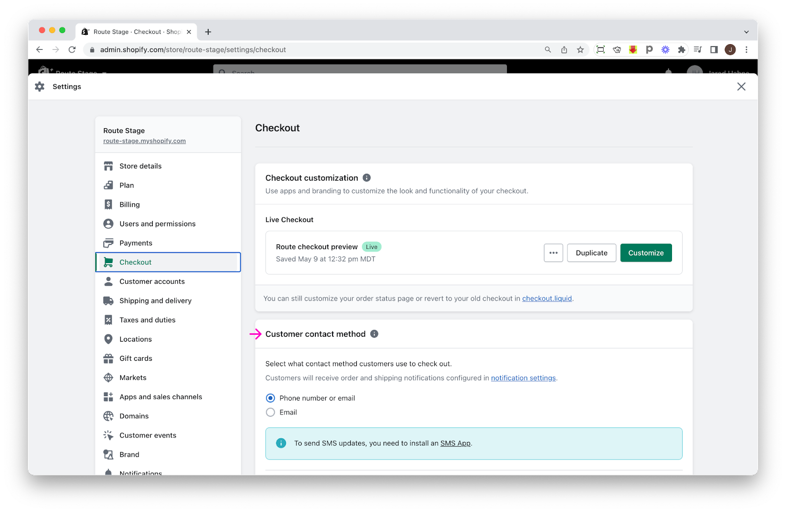
Task: Click the Chrome profile avatar J
Action: [x=730, y=50]
